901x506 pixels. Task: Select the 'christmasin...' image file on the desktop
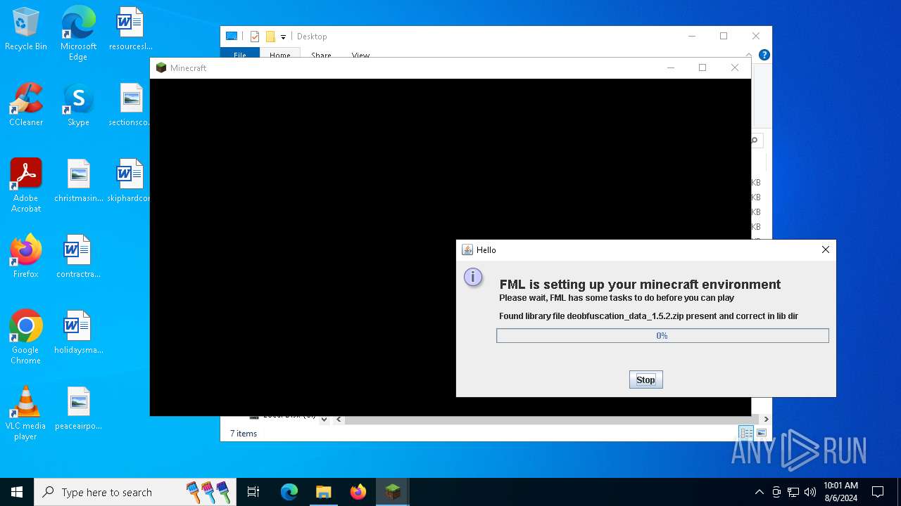[78, 181]
